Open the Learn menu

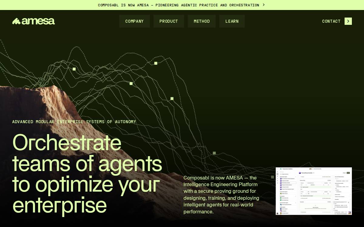coord(232,21)
